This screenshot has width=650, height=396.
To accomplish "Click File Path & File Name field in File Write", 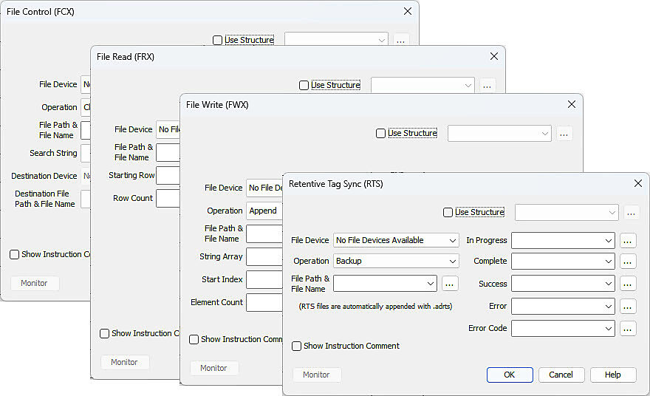I will tap(264, 234).
